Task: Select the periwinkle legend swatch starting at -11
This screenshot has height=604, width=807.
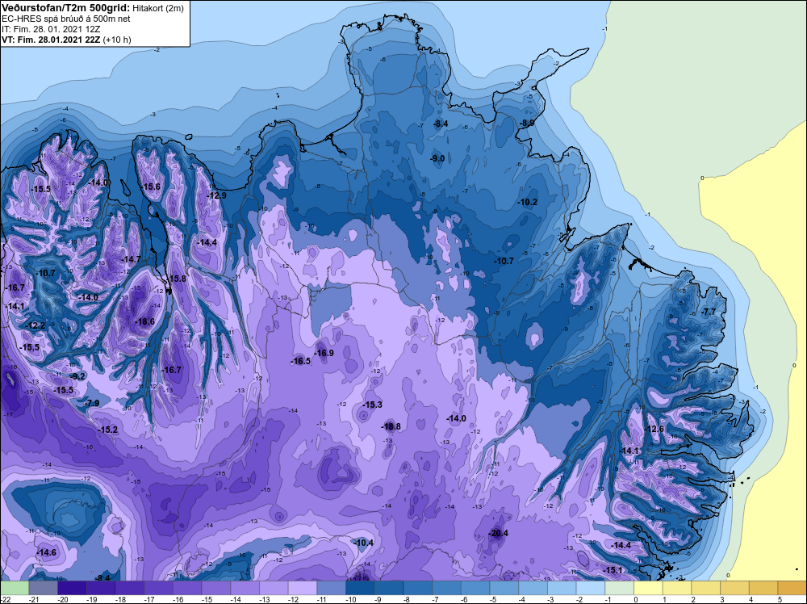Action: tap(332, 588)
